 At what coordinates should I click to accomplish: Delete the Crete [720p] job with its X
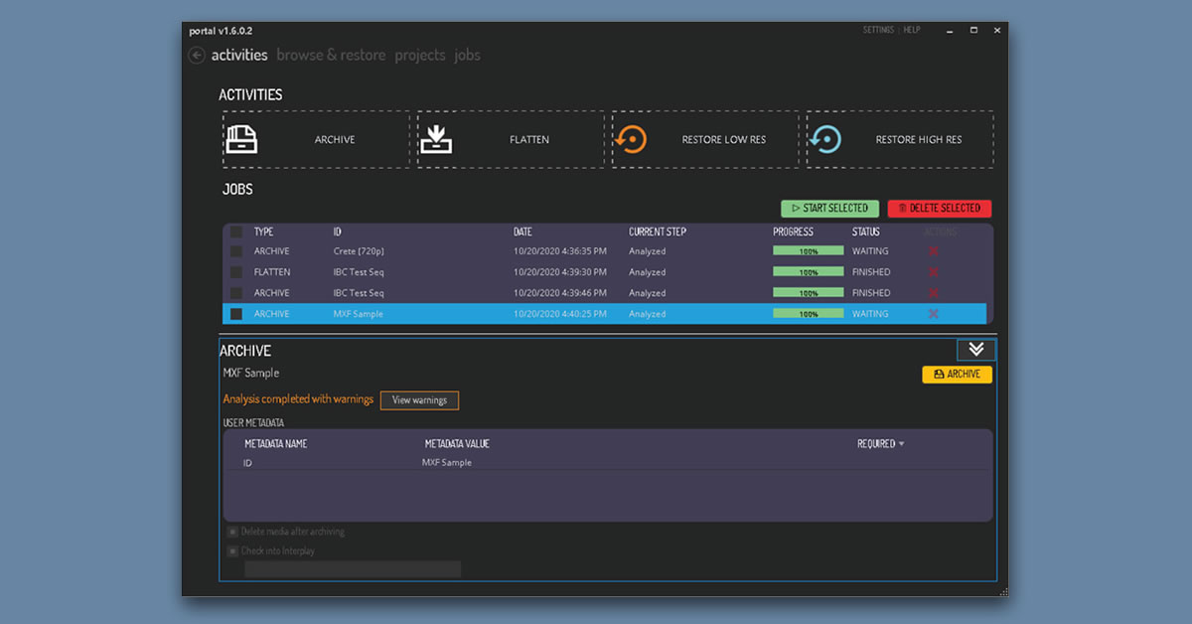pos(933,251)
